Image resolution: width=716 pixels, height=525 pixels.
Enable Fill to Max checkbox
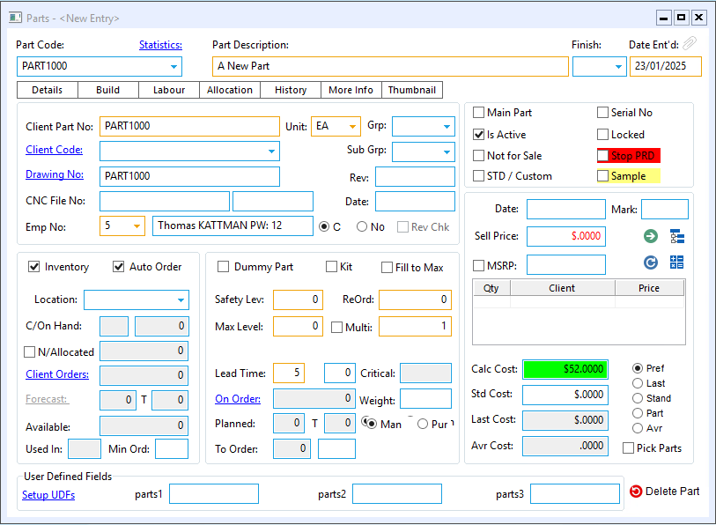[x=387, y=267]
